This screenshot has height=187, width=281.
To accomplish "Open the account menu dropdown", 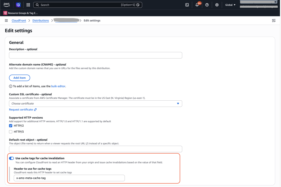I will pyautogui.click(x=259, y=4).
